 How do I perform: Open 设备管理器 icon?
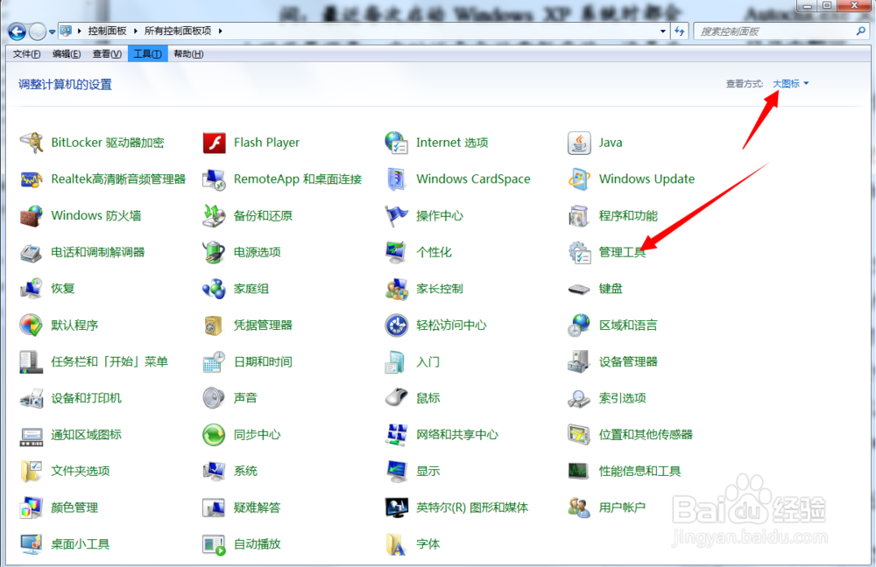tap(579, 361)
